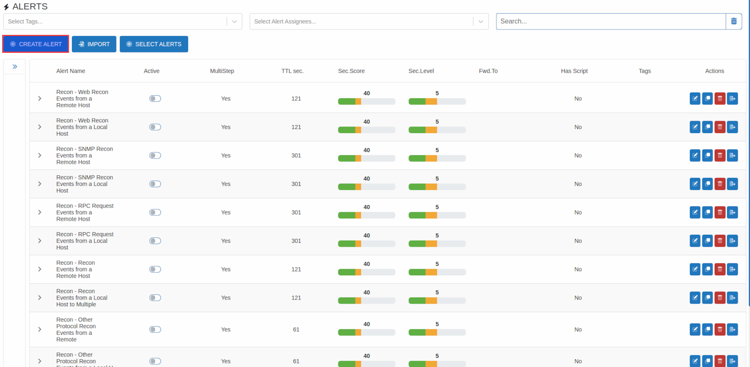Clone the RPC Request Local Host alert
Viewport: 750px width, 367px height.
(x=707, y=241)
